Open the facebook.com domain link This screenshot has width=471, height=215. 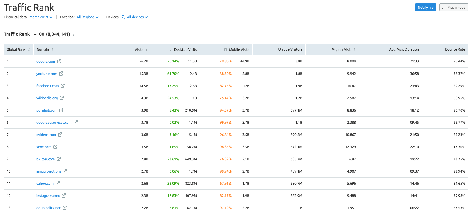(47, 86)
